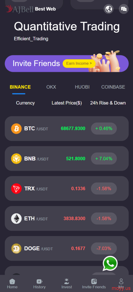
Task: Switch to the HUOBI tab
Action: [x=82, y=87]
